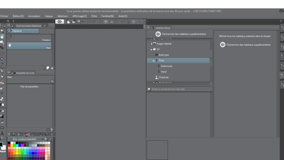The height and width of the screenshot is (160, 284).
Task: Open the Sélection menu
Action: coord(62,16)
